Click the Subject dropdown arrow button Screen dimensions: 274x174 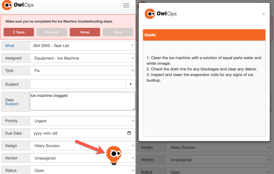point(130,84)
